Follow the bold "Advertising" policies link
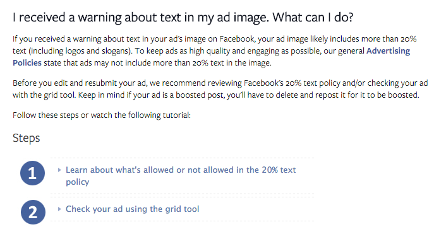Image resolution: width=434 pixels, height=227 pixels. click(388, 51)
